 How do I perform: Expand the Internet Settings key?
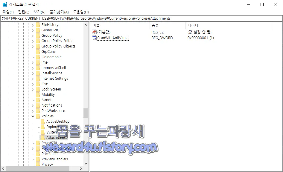33,79
